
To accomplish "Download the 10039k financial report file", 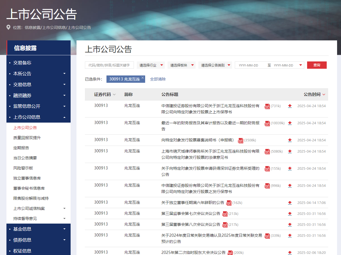I will (x=290, y=123).
